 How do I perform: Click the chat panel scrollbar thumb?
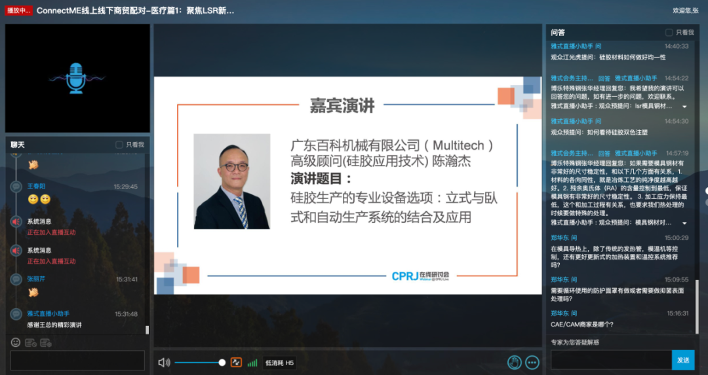[x=147, y=329]
